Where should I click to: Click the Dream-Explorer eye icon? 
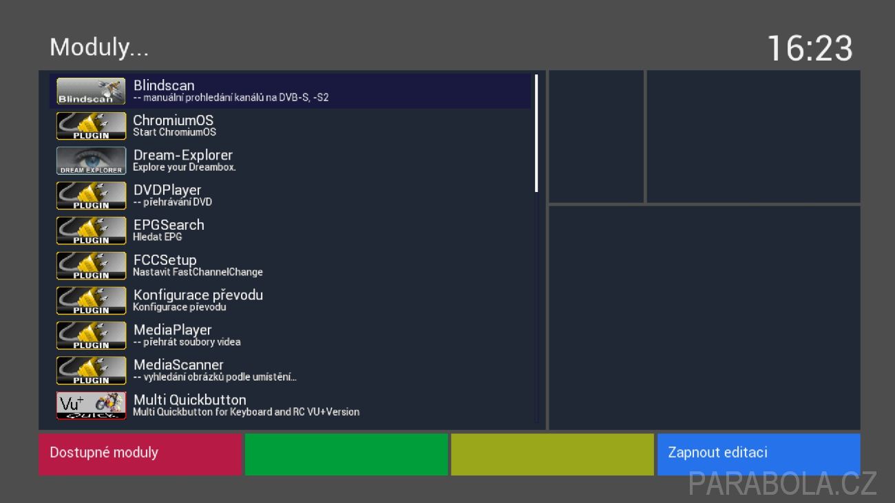click(x=91, y=161)
